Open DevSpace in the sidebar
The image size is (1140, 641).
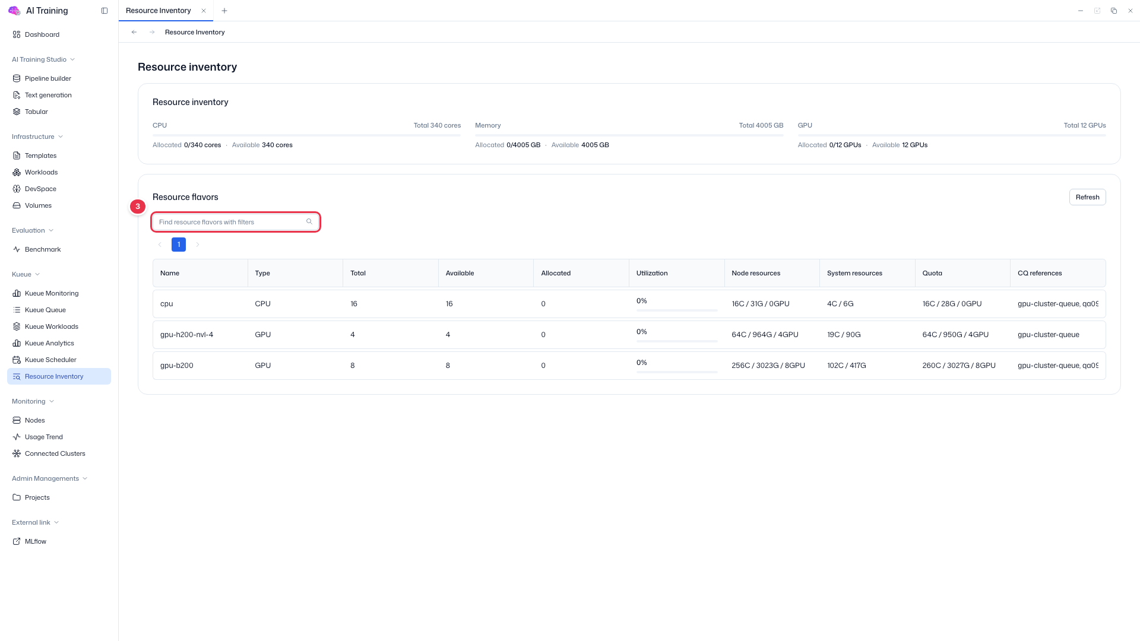coord(59,189)
